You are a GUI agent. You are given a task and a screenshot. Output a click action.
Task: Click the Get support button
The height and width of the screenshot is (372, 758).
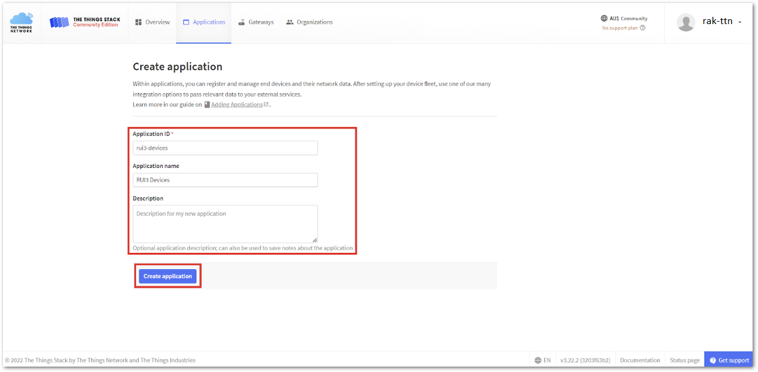[728, 360]
